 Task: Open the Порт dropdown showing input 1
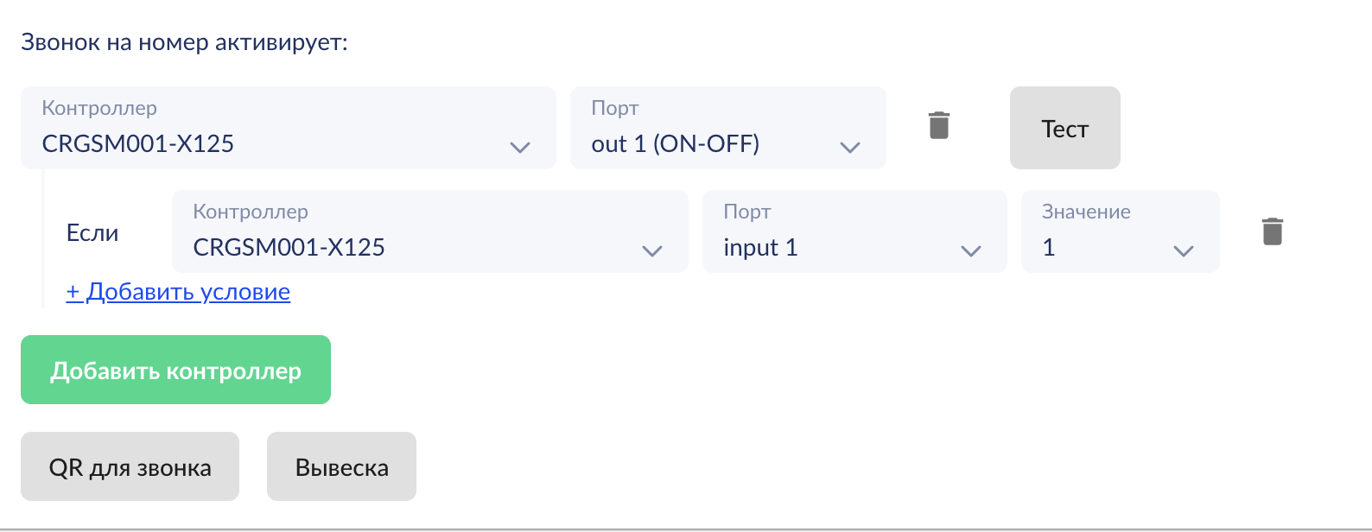854,231
